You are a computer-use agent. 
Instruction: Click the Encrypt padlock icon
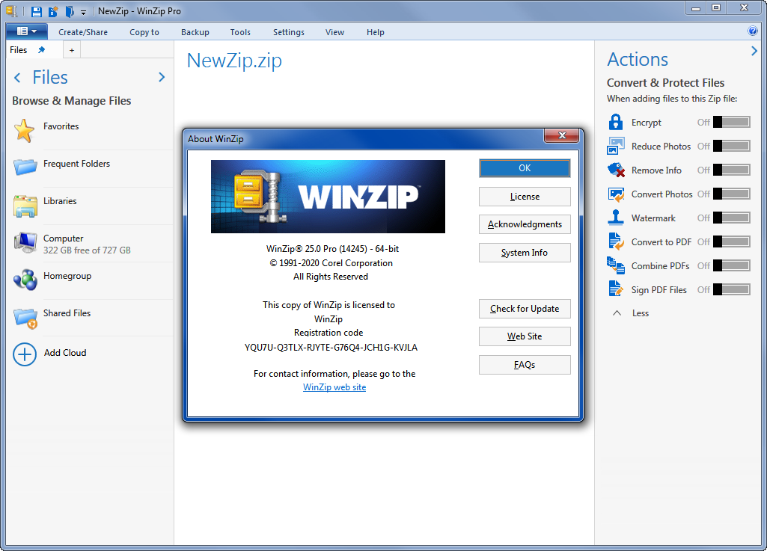[x=616, y=122]
